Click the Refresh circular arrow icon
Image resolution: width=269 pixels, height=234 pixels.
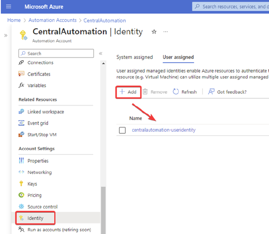pos(176,92)
